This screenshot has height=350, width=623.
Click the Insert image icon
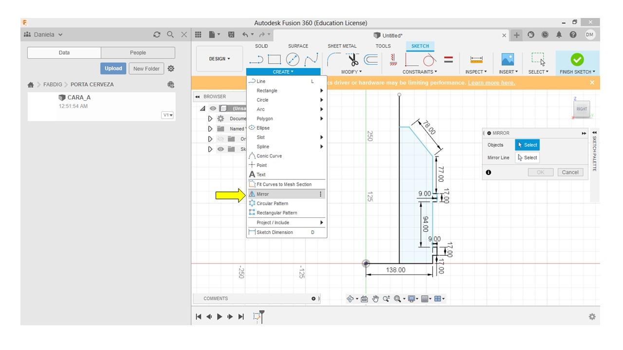[x=508, y=59]
